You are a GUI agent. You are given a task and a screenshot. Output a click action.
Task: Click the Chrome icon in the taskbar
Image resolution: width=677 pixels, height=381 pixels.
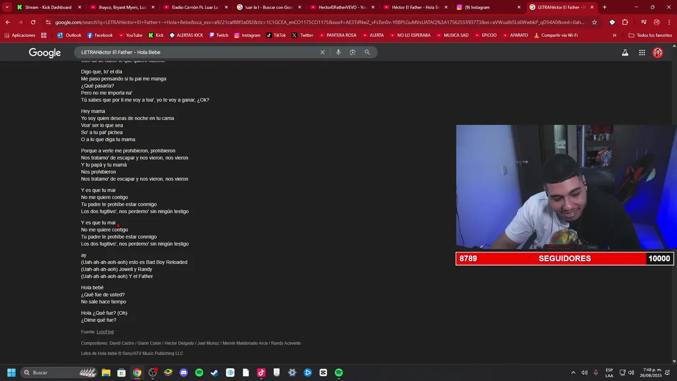(x=137, y=373)
